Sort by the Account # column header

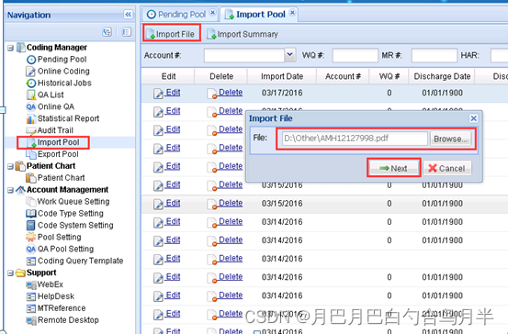click(x=343, y=76)
